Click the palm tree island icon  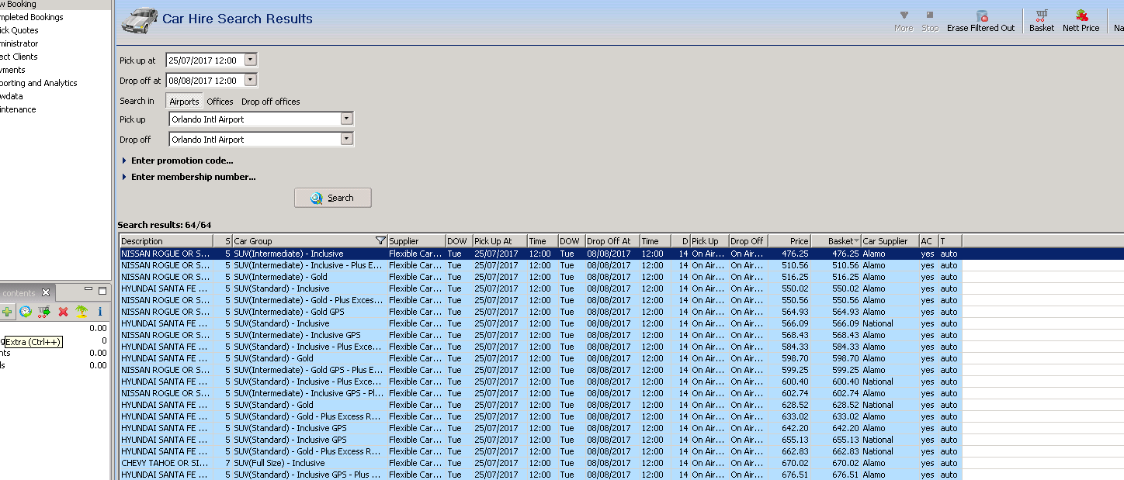coord(82,312)
